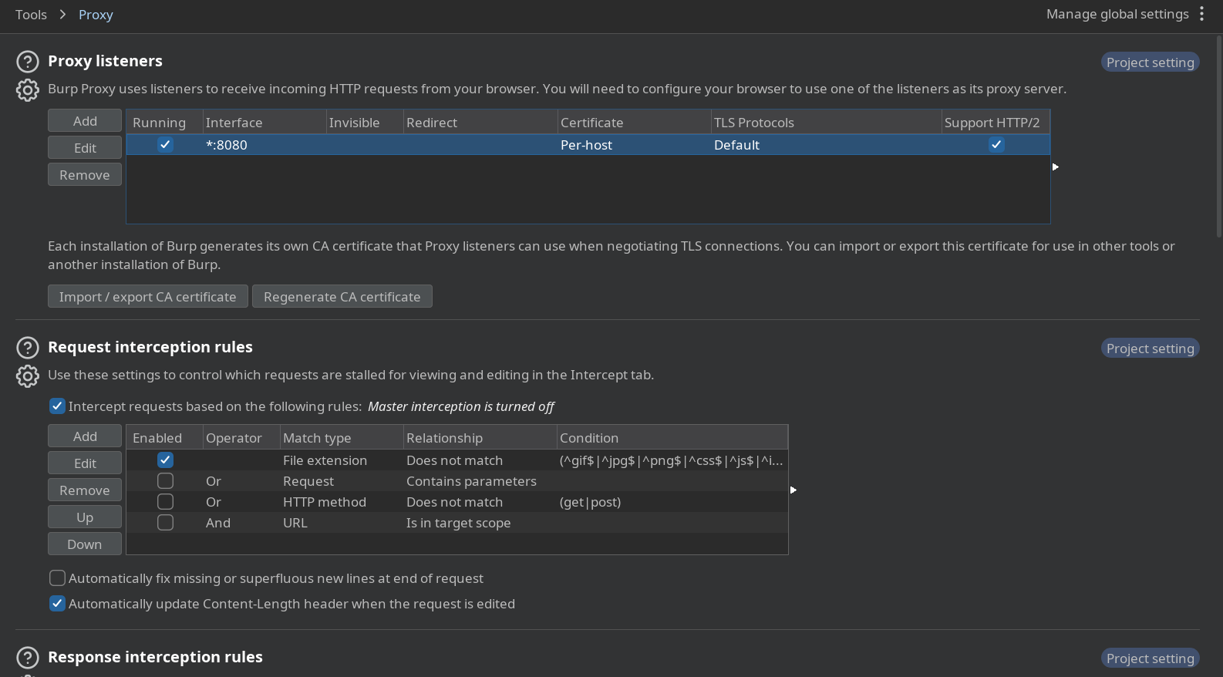Click Project setting badge for Proxy listeners
Viewport: 1223px width, 677px height.
(1150, 62)
